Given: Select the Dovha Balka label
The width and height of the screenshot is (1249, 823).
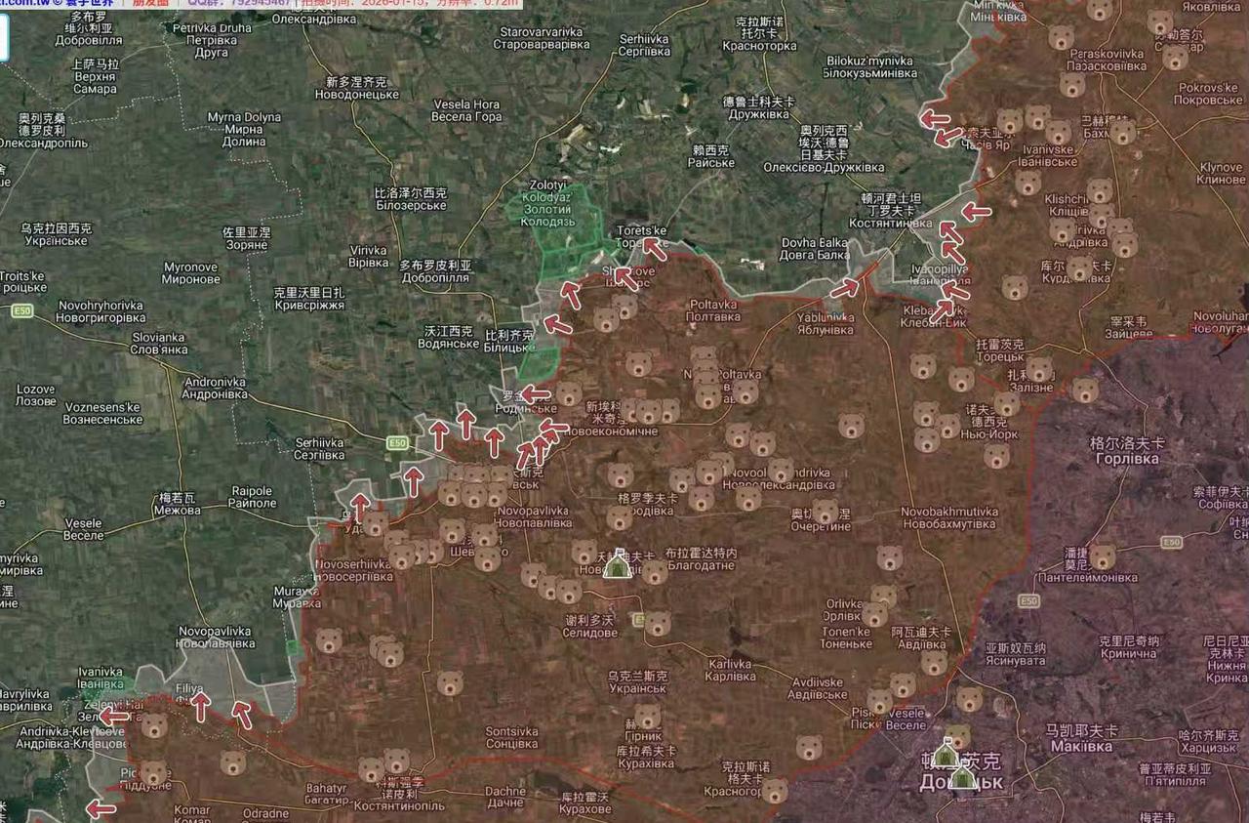Looking at the screenshot, I should point(815,249).
